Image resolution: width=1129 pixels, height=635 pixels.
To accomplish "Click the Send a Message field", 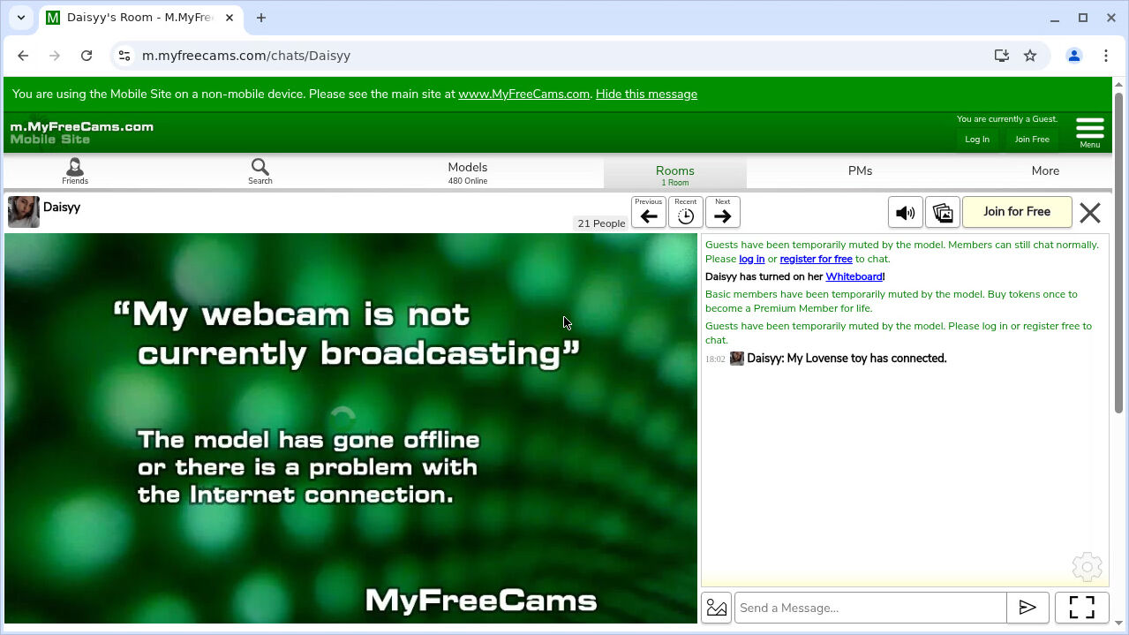I will click(x=870, y=608).
